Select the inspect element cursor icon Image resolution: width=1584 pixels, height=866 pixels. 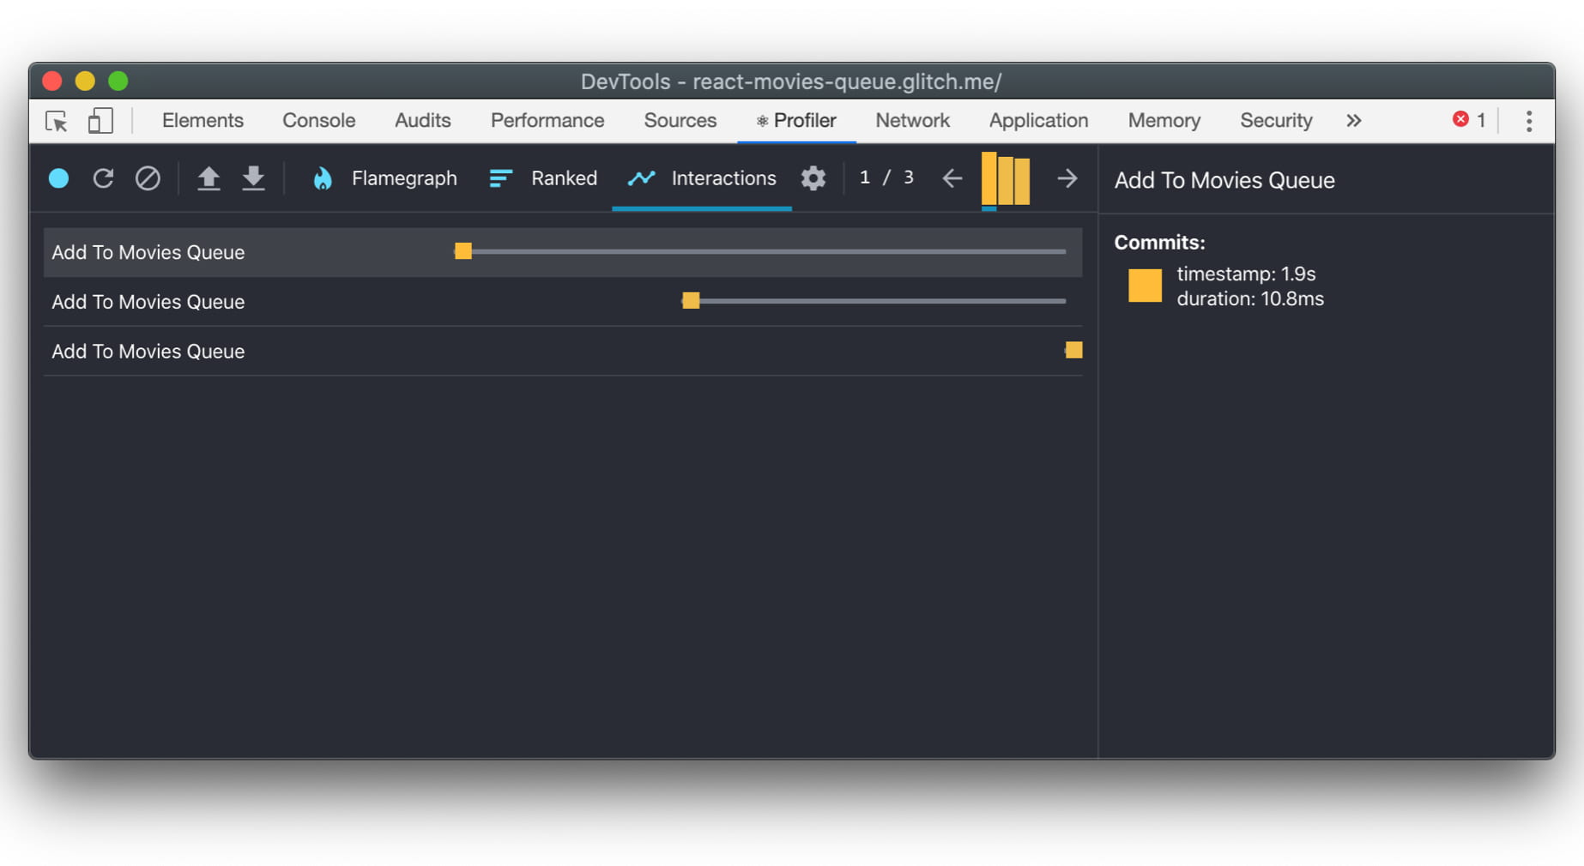click(x=57, y=121)
